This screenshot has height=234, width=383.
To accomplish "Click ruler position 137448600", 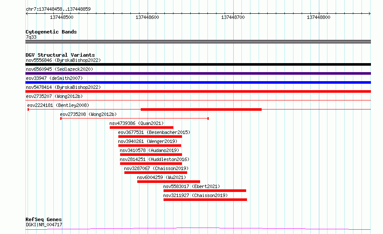I will point(147,17).
